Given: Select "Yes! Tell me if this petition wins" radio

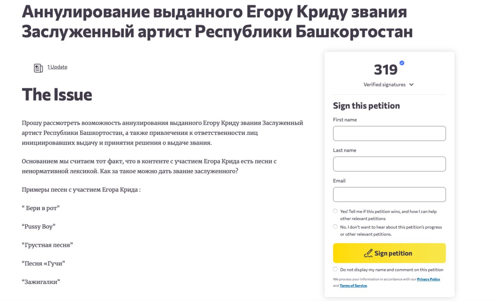Looking at the screenshot, I should click(335, 211).
